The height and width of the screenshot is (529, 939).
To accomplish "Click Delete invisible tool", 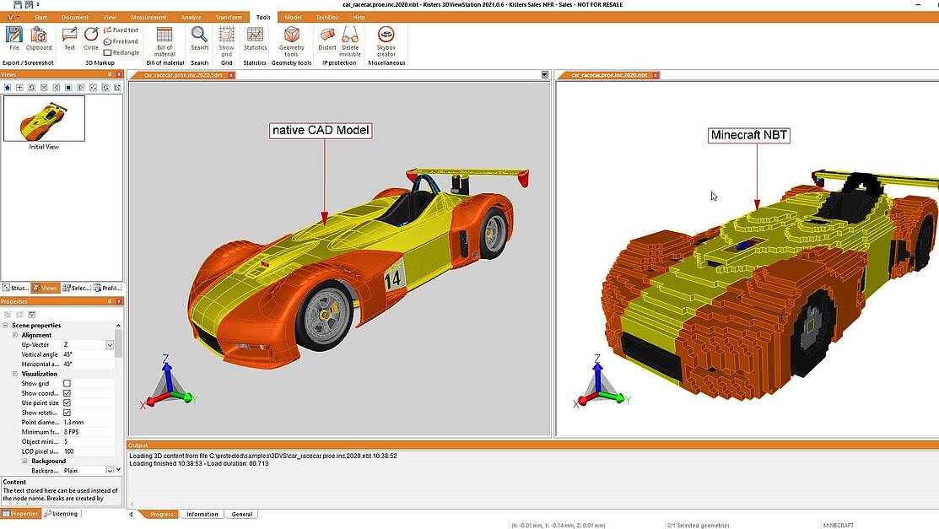I will tap(350, 41).
